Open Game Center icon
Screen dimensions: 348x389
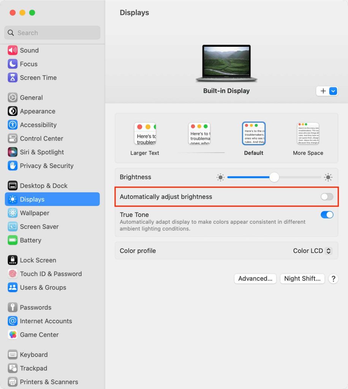pyautogui.click(x=13, y=334)
